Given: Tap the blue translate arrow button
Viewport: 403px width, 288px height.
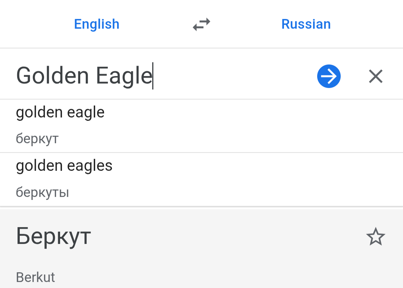Looking at the screenshot, I should pyautogui.click(x=329, y=76).
